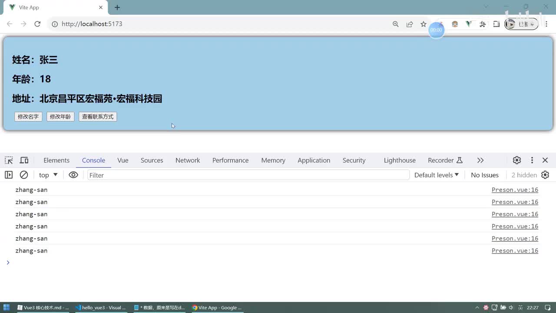Open the Recorder tab

tap(445, 160)
